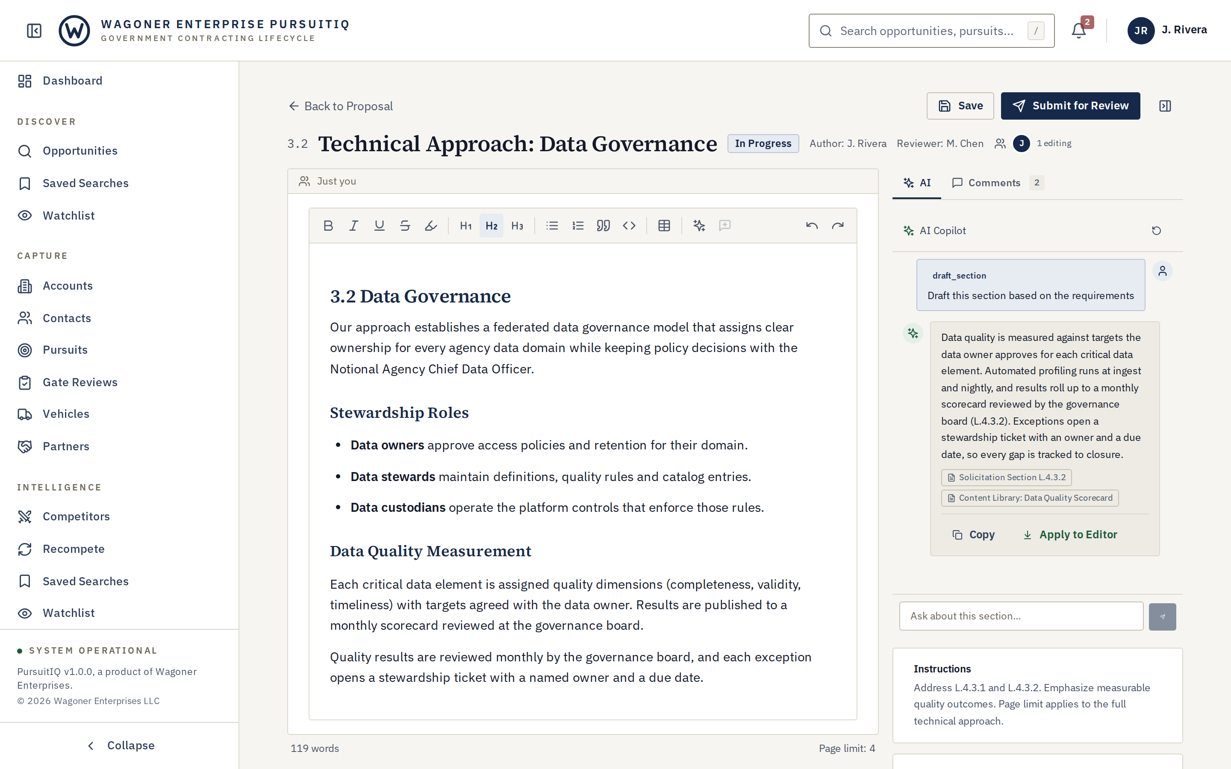Open Content Library: Data Quality Scorecard citation

pyautogui.click(x=1030, y=498)
